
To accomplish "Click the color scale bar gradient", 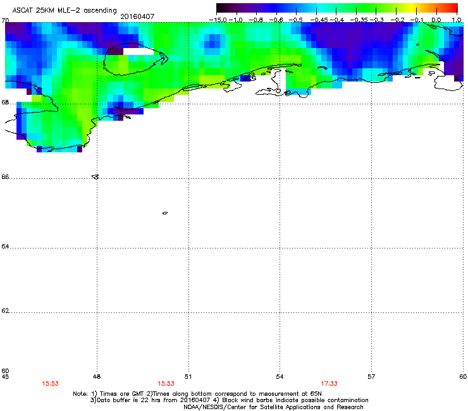I will (x=337, y=8).
